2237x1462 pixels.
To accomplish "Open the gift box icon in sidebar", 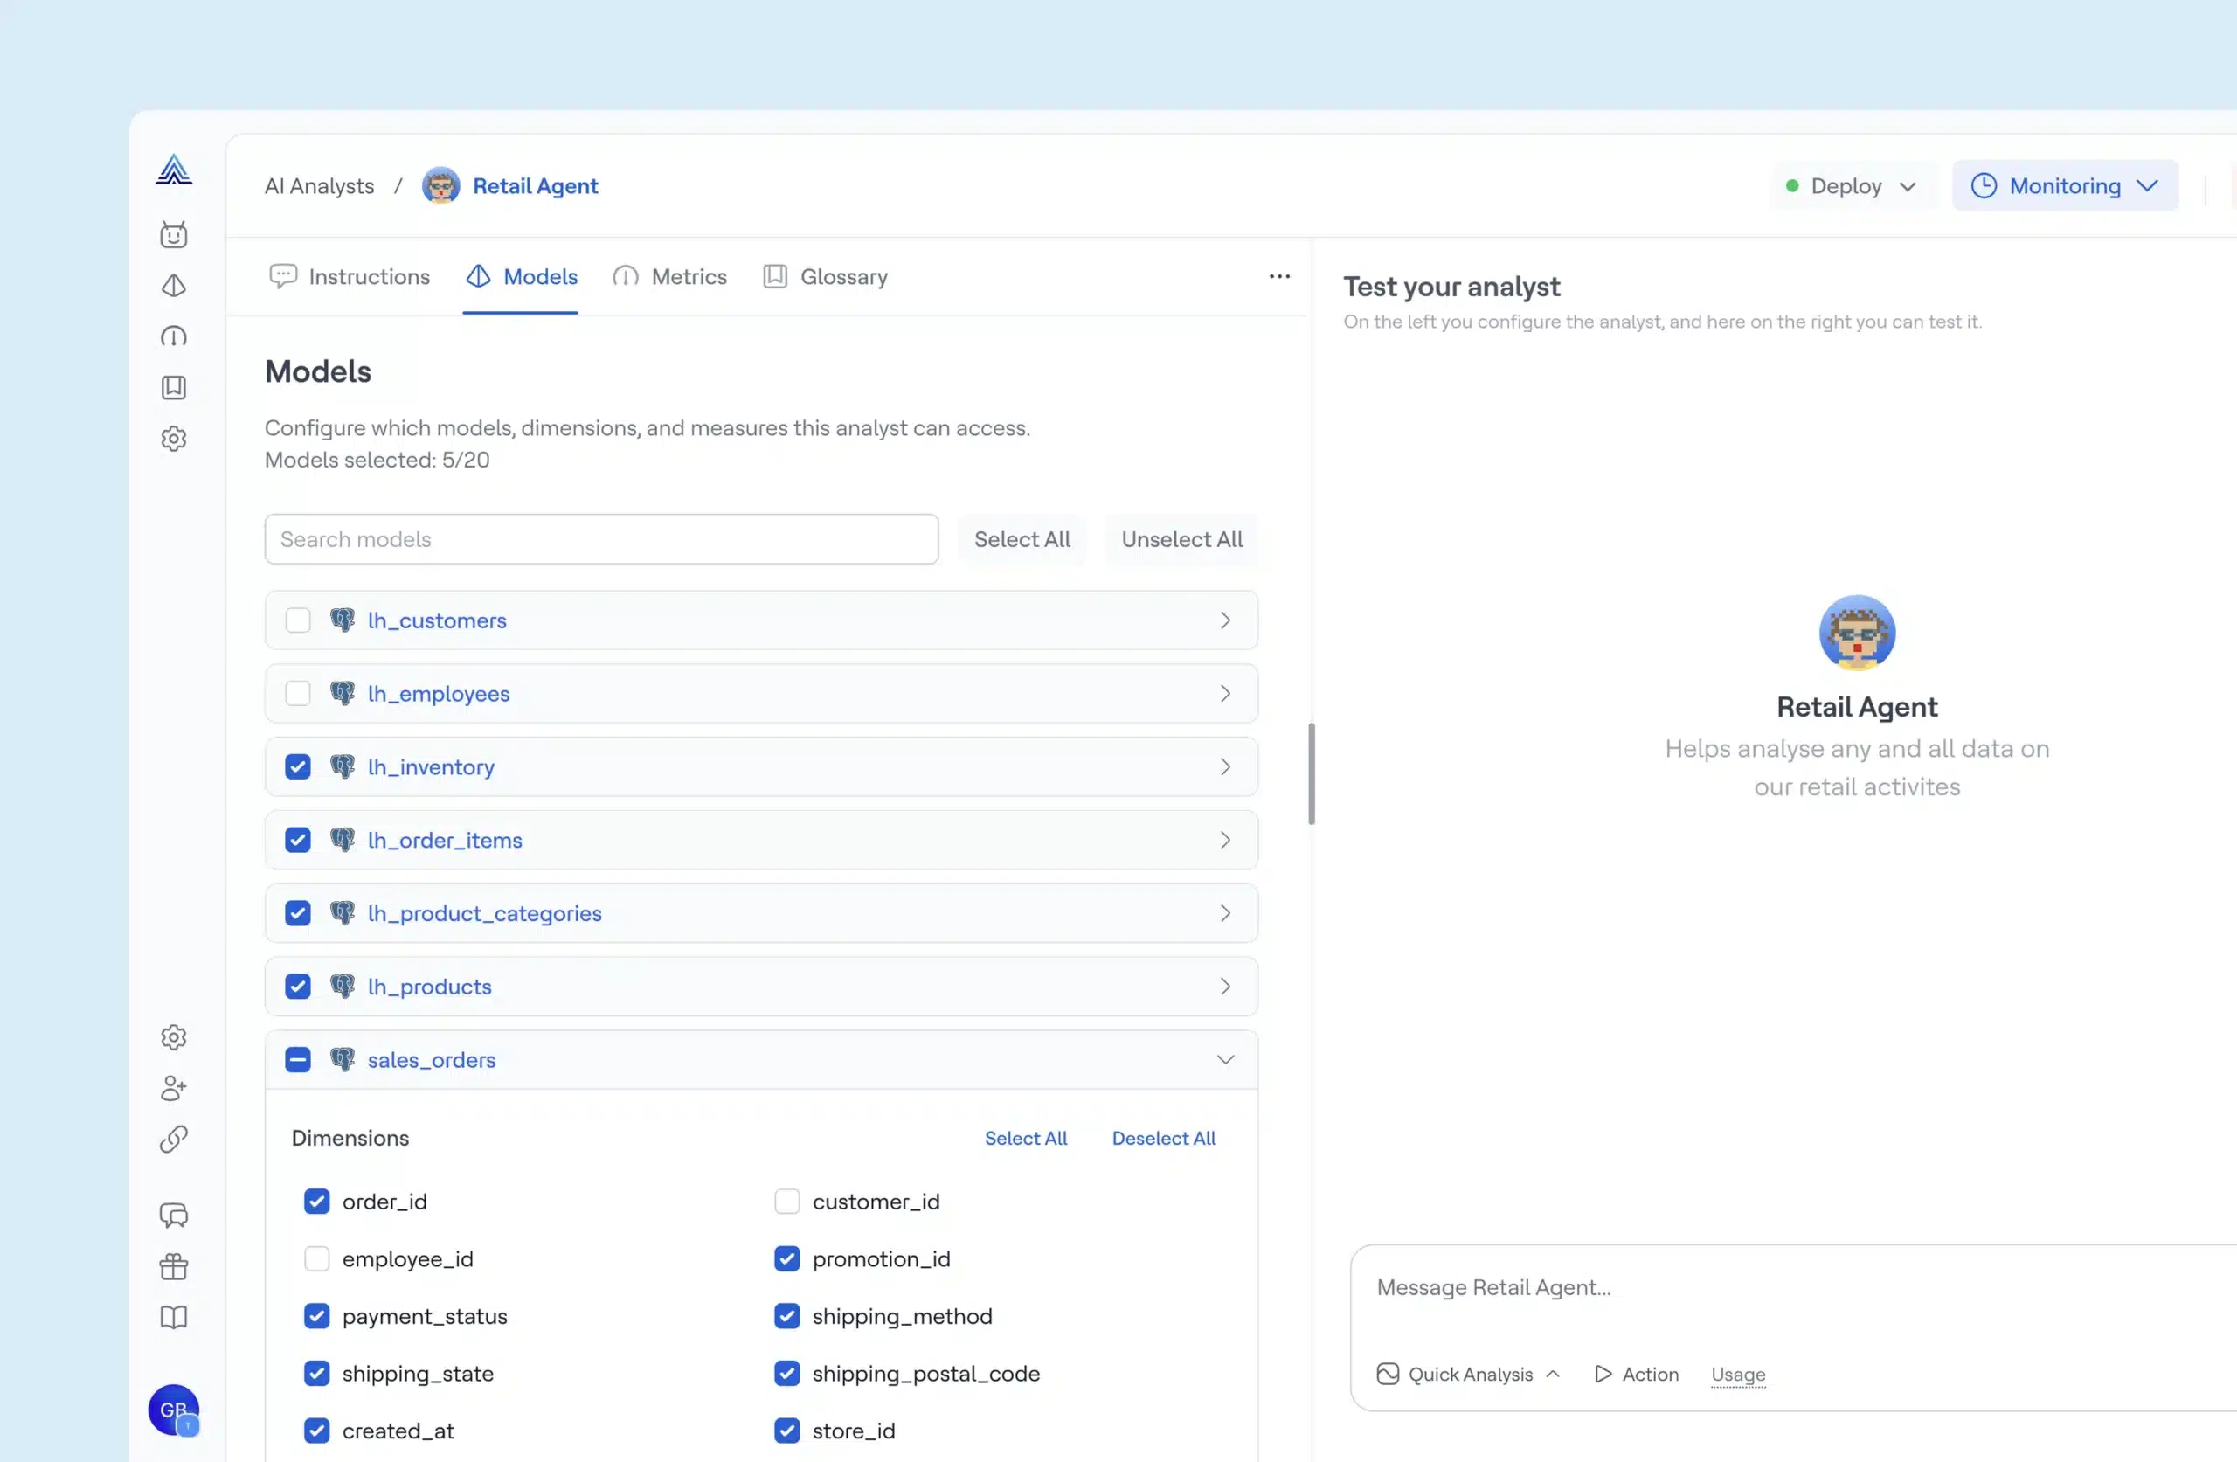I will point(174,1266).
